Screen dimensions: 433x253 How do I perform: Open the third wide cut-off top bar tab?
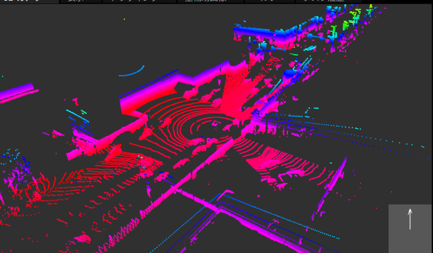139,1
